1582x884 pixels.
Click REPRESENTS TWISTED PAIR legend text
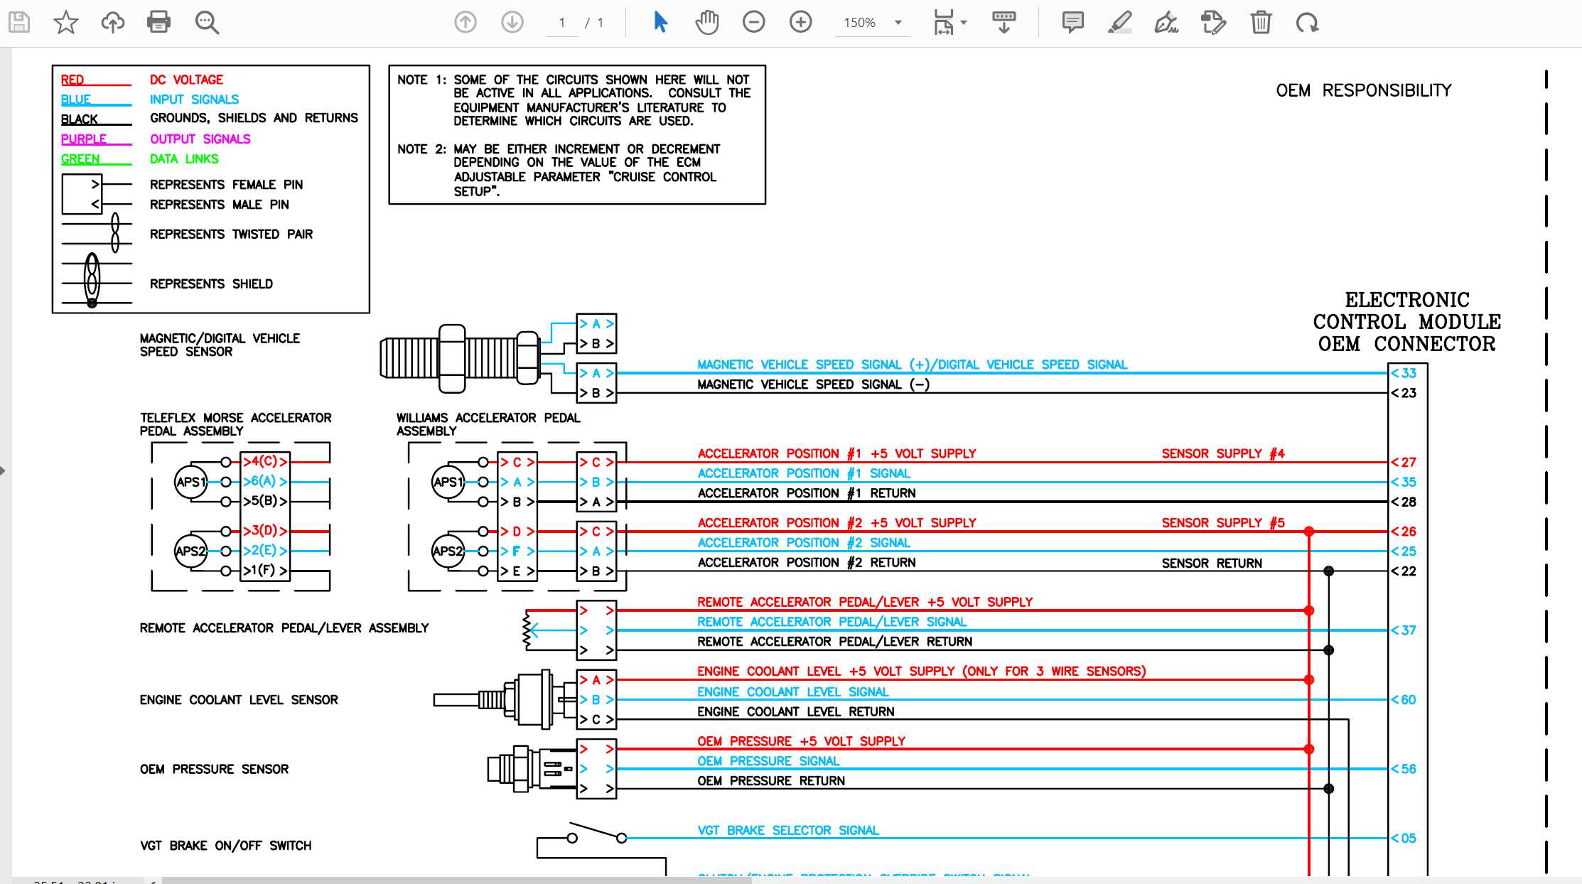tap(231, 234)
